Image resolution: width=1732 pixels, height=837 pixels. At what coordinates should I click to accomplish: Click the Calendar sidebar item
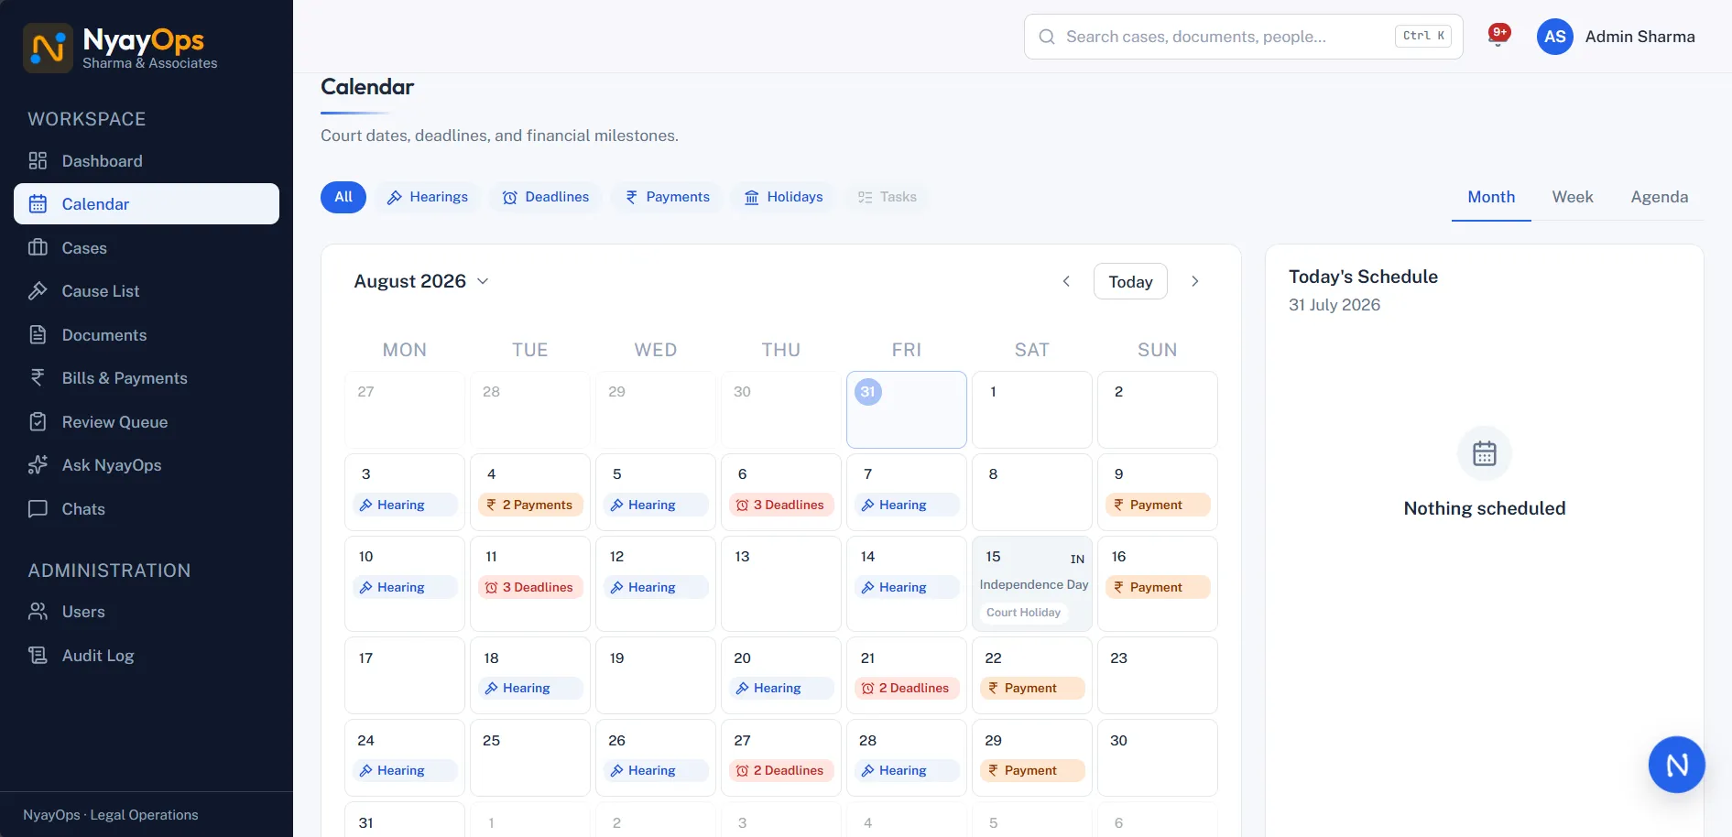pyautogui.click(x=147, y=204)
